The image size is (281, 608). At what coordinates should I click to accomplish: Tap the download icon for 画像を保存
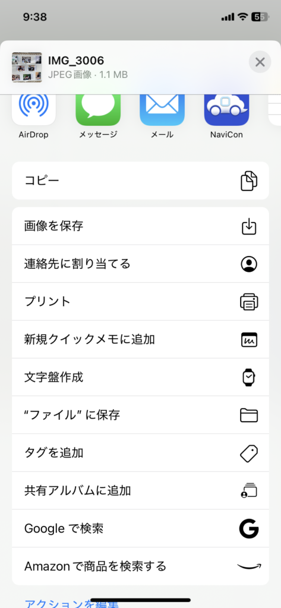click(249, 226)
